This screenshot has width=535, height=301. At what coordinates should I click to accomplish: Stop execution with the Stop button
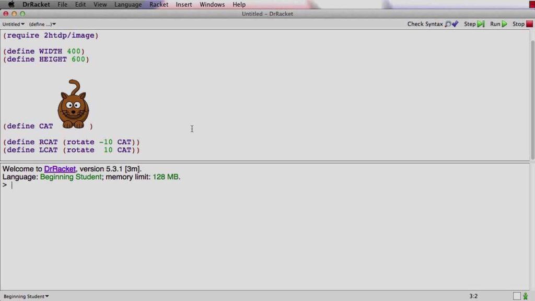click(522, 24)
